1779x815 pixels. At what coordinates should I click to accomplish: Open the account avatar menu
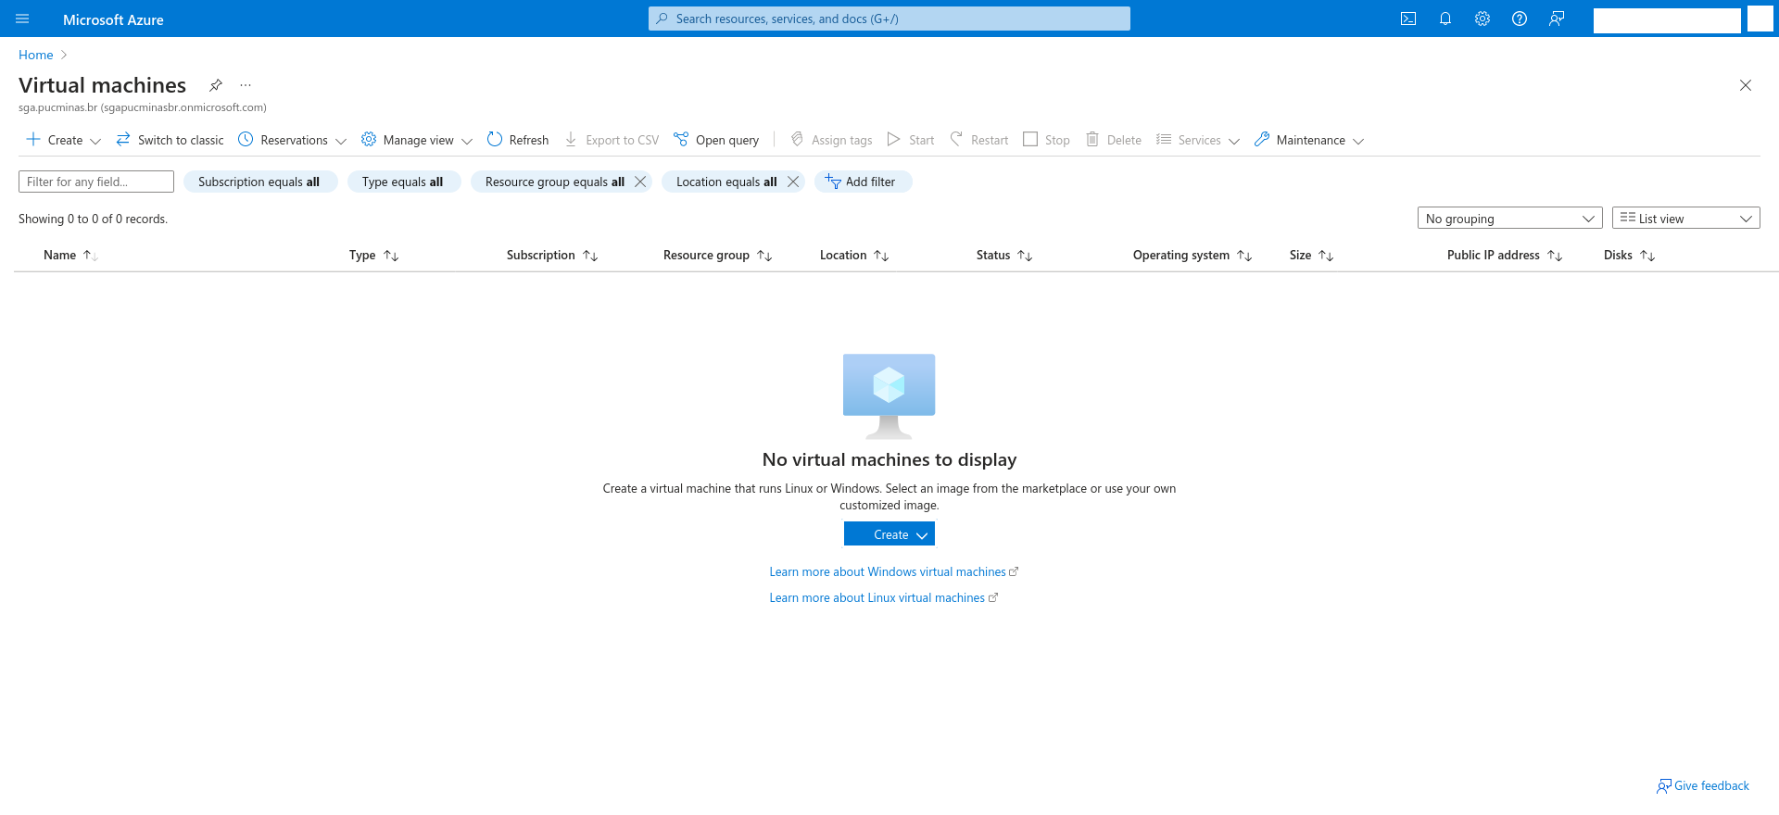tap(1760, 19)
